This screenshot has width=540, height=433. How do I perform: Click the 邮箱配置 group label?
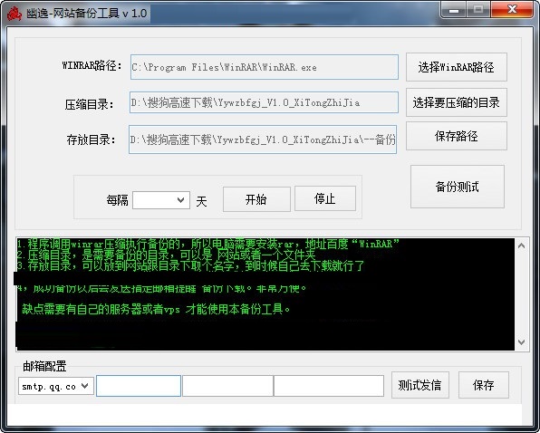[x=44, y=366]
